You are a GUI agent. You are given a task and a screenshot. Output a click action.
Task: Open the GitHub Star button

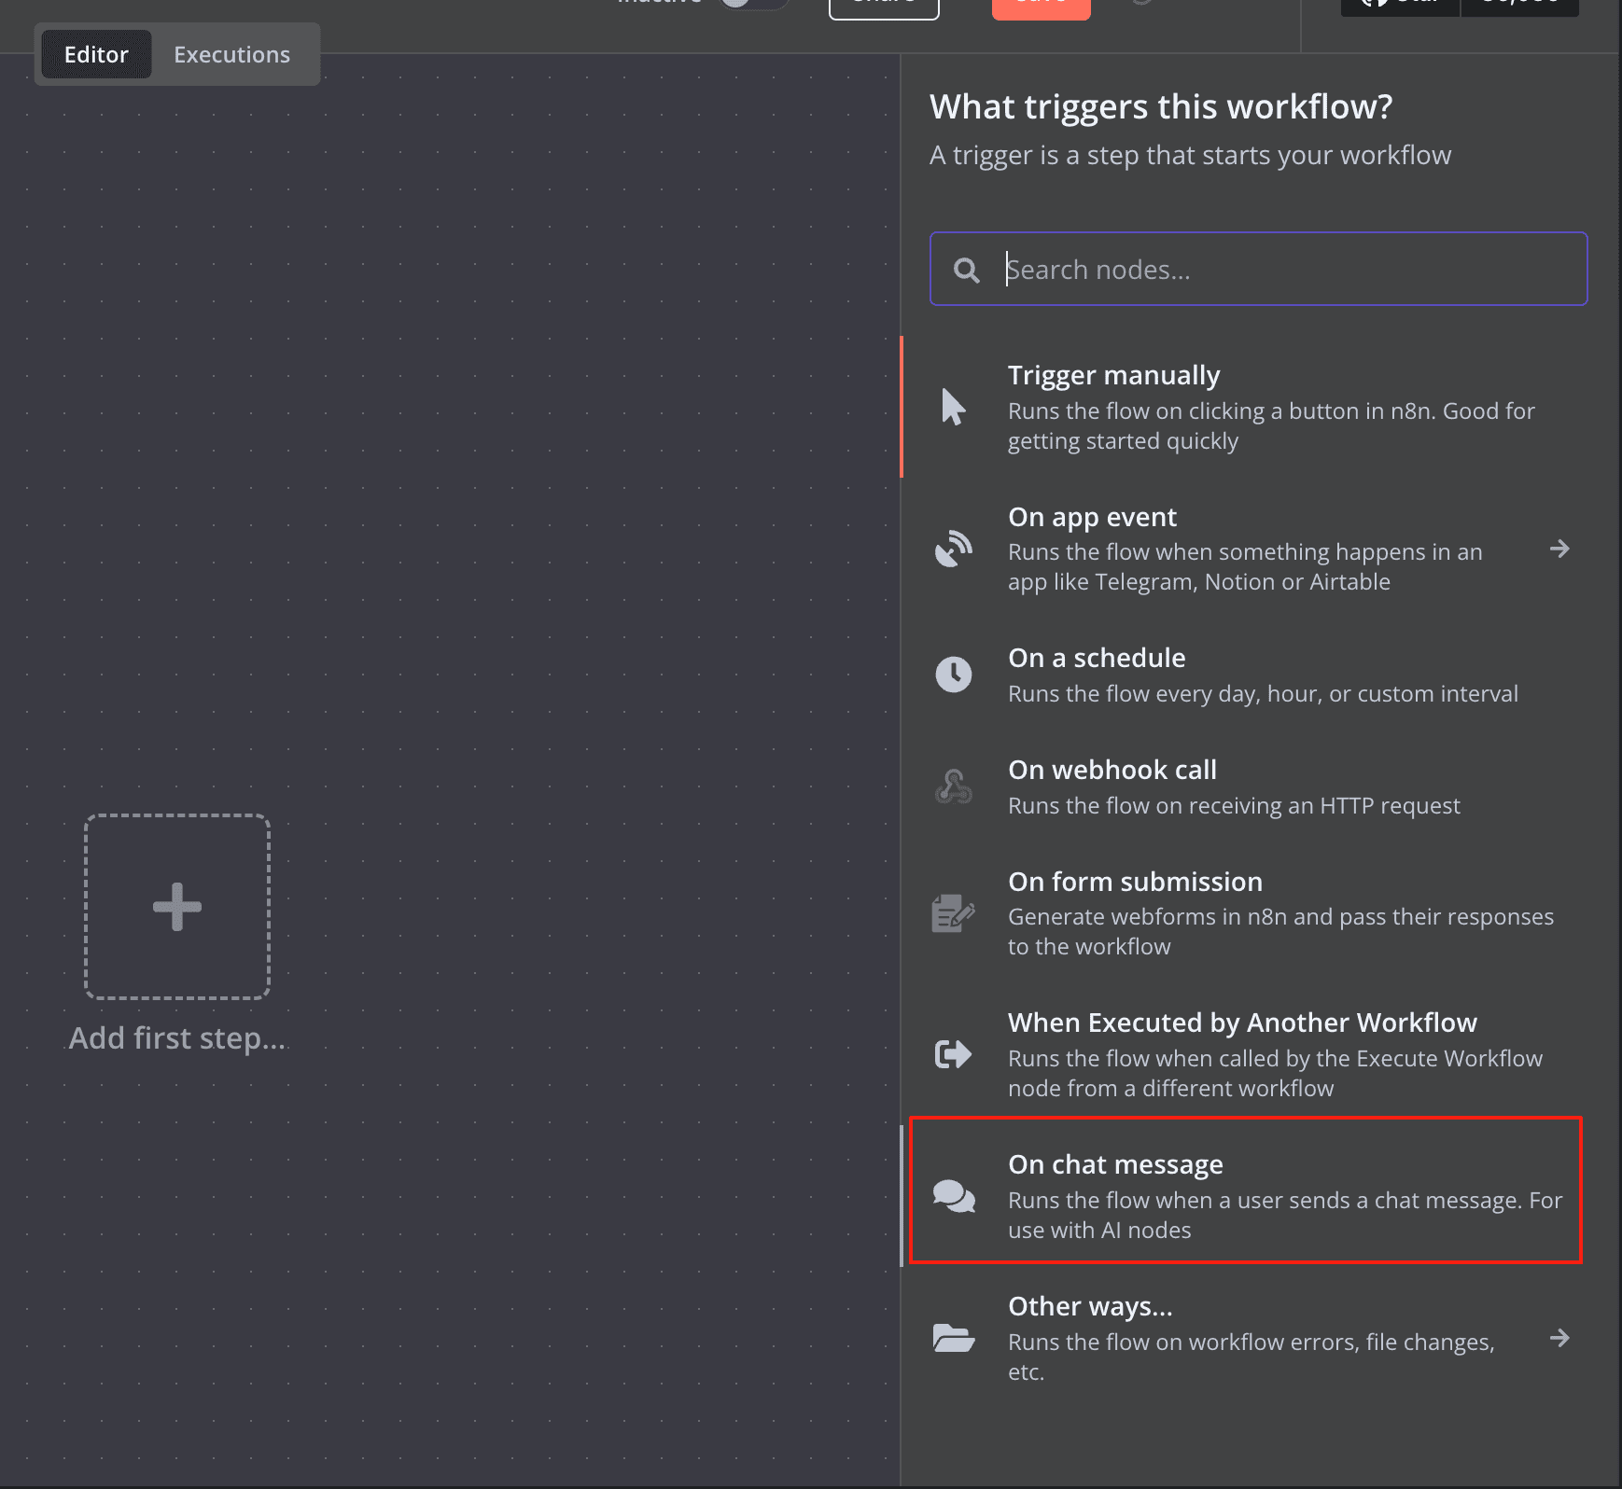point(1399,5)
